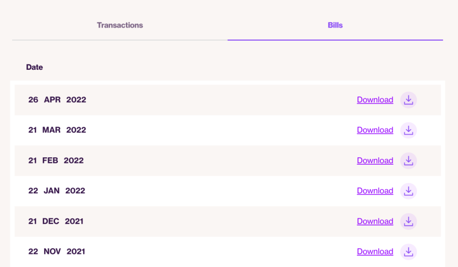Open Download link for 22 JAN 2022
Screen dimensions: 458x267
click(x=375, y=191)
